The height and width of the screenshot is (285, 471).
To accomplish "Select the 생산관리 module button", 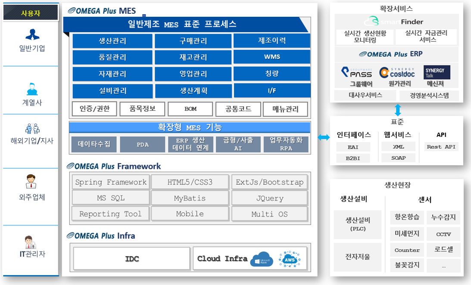I will click(112, 41).
